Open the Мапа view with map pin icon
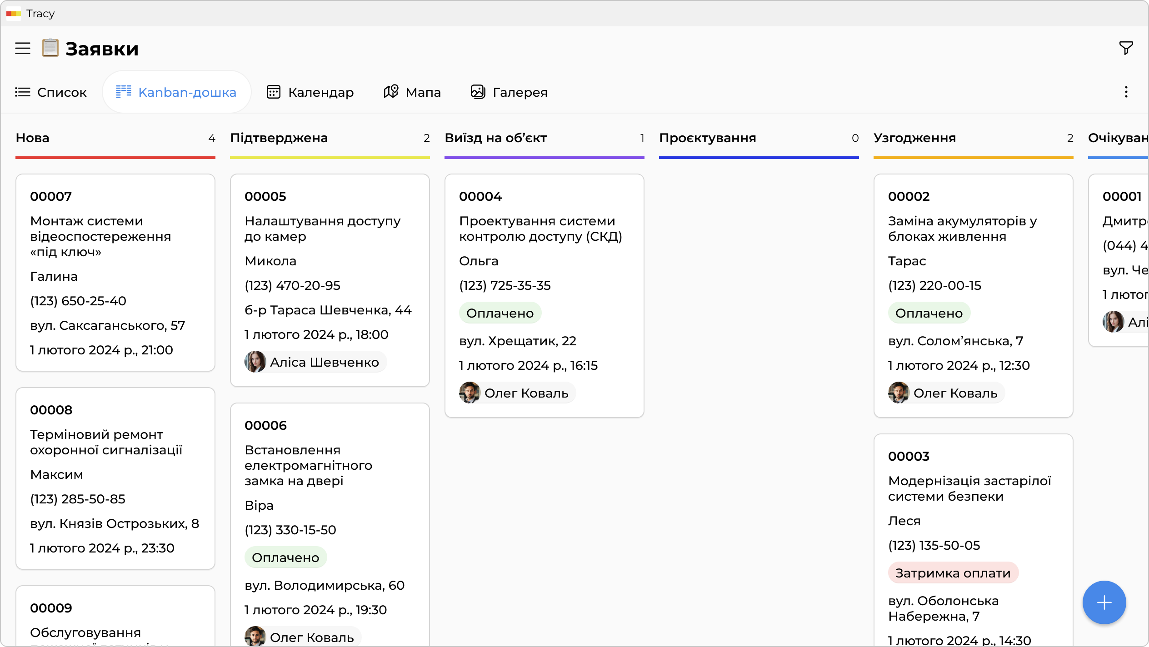 [390, 91]
